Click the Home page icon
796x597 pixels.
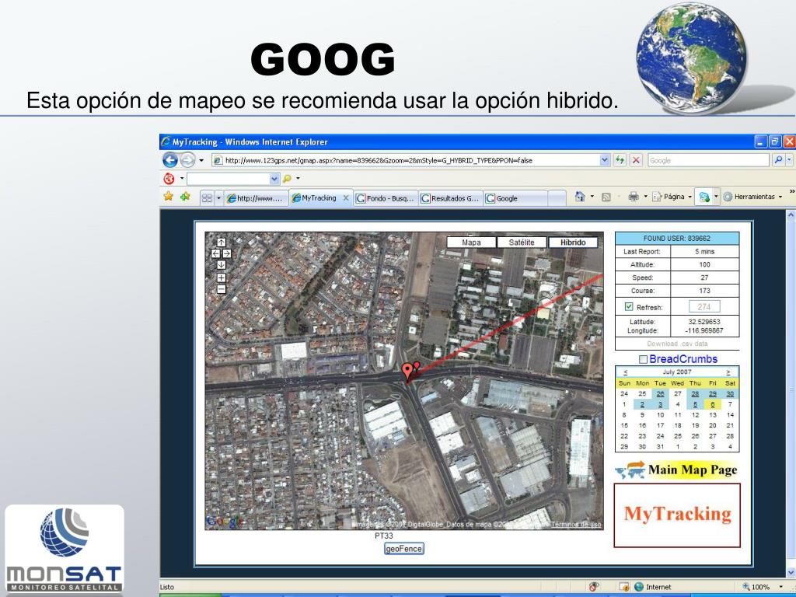pos(580,197)
